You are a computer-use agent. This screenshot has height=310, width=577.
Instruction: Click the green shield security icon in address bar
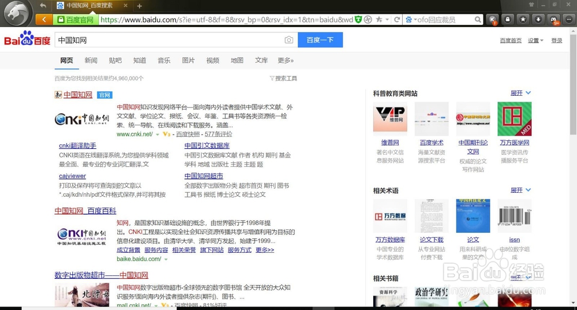(x=358, y=20)
